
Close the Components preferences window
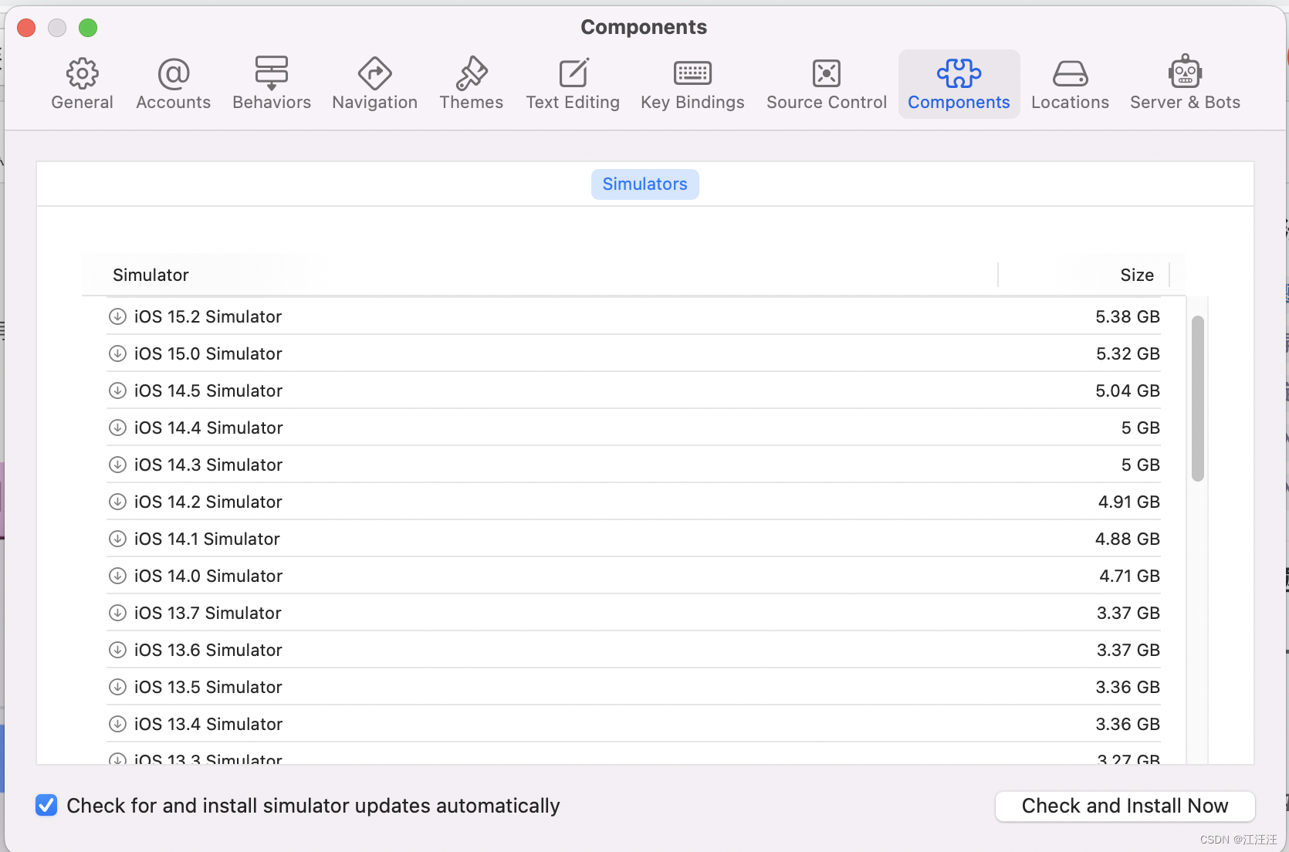click(x=26, y=28)
